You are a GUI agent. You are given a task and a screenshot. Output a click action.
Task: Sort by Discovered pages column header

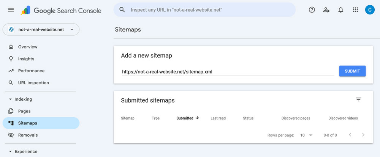tap(296, 118)
